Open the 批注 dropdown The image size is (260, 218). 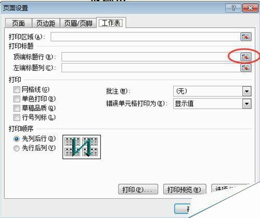[x=246, y=91]
